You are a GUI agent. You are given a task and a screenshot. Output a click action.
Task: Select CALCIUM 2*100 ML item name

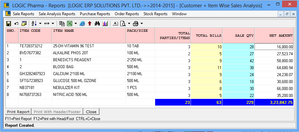[69, 74]
